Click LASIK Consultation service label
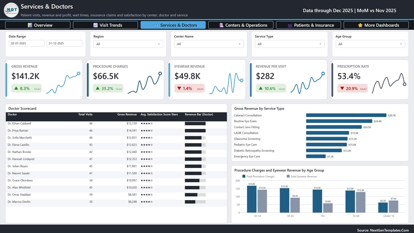Image resolution: width=414 pixels, height=233 pixels. coord(246,133)
